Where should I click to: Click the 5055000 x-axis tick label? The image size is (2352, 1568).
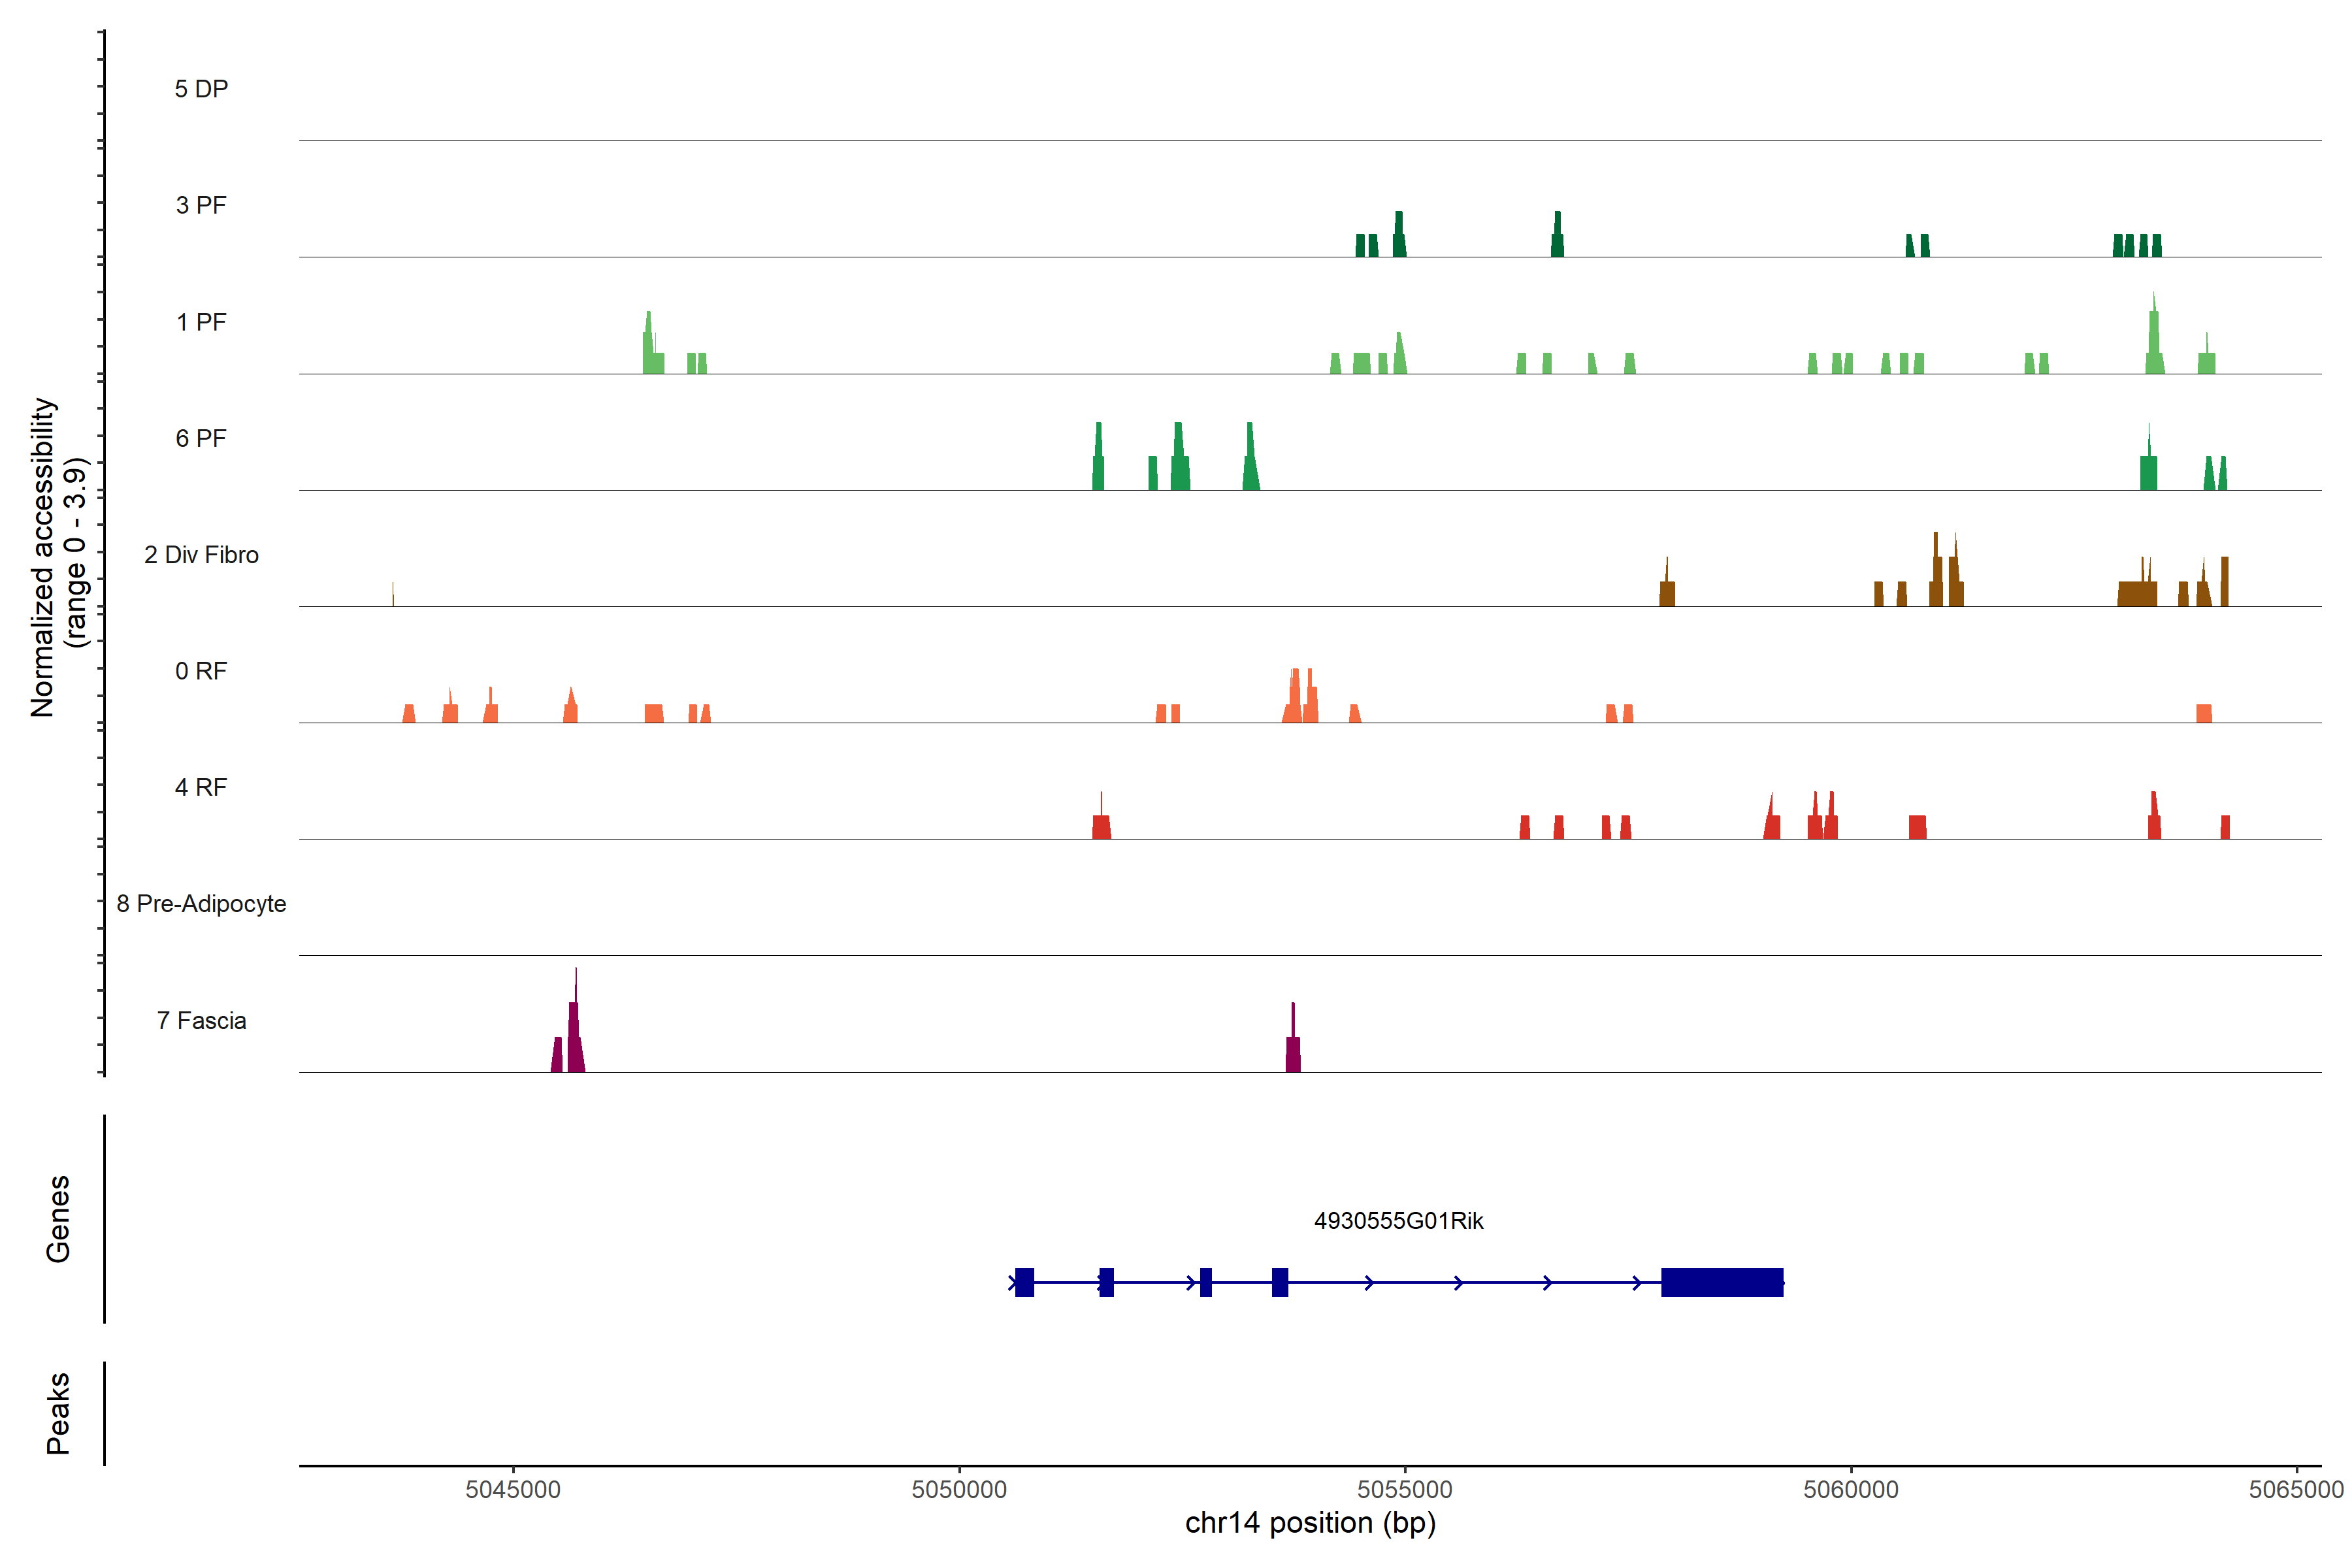pos(1405,1489)
